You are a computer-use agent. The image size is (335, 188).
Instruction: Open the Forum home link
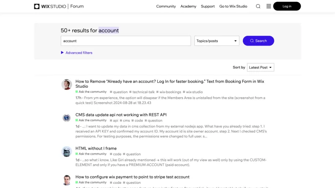[x=77, y=6]
